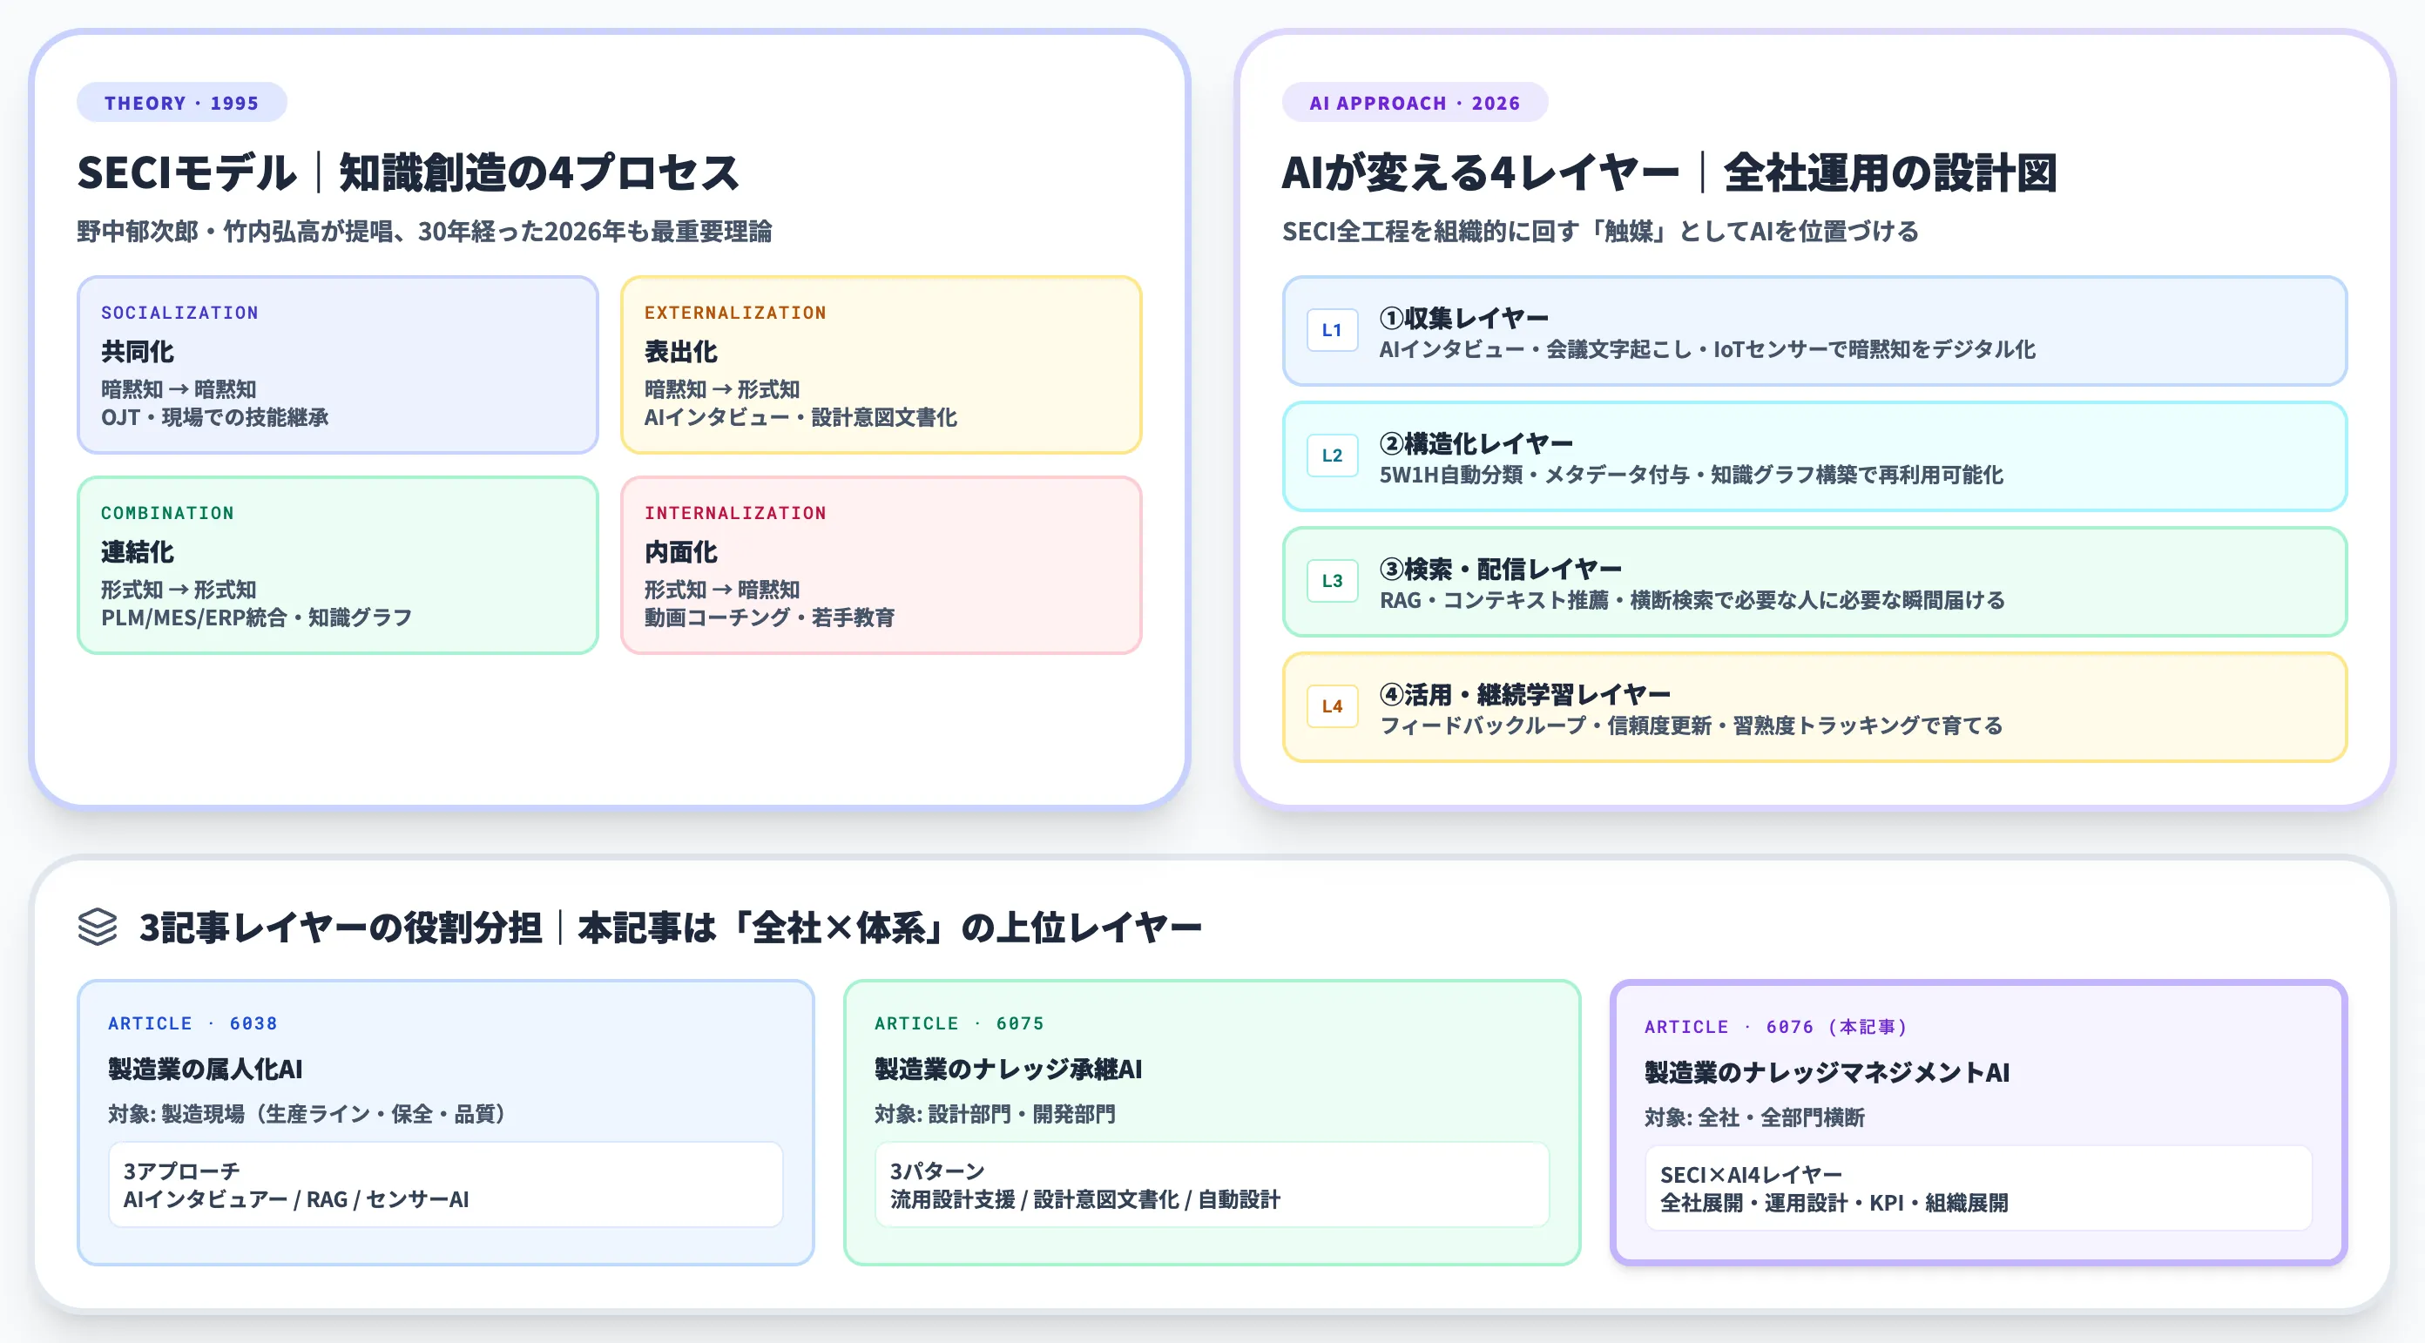The width and height of the screenshot is (2425, 1343).
Task: Click the L1 badge in 収集レイヤー row
Action: [x=1332, y=330]
